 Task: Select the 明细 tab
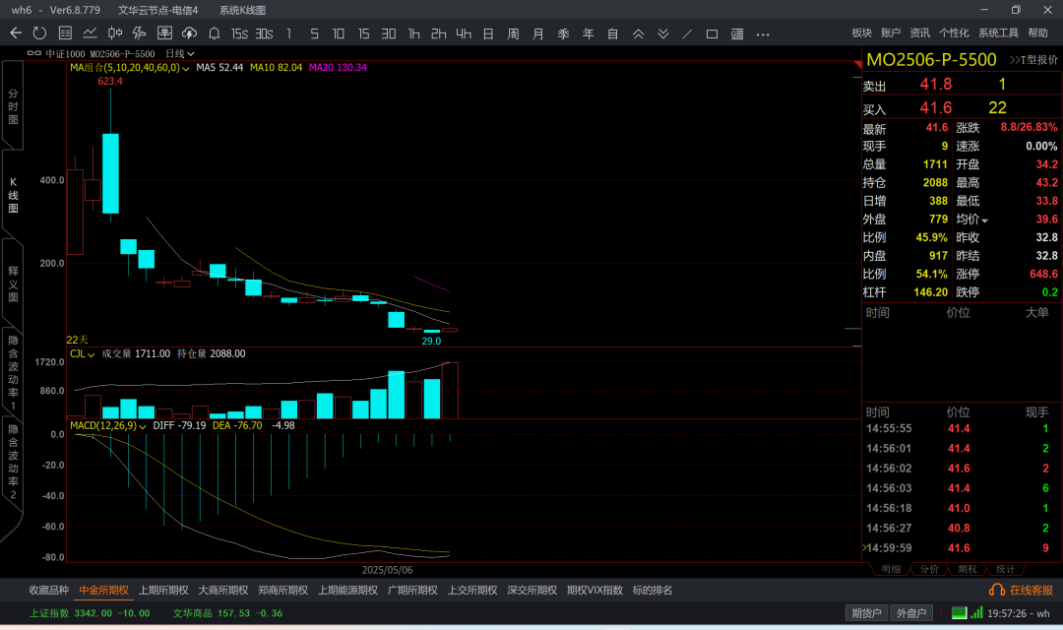891,569
